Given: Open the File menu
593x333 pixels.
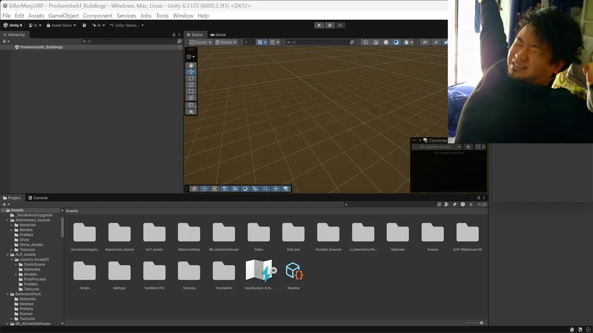Looking at the screenshot, I should (x=6, y=16).
